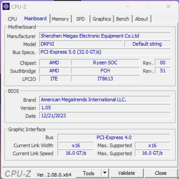Click the Close button at bottom
Screen dimensions: 179x179
(161, 173)
